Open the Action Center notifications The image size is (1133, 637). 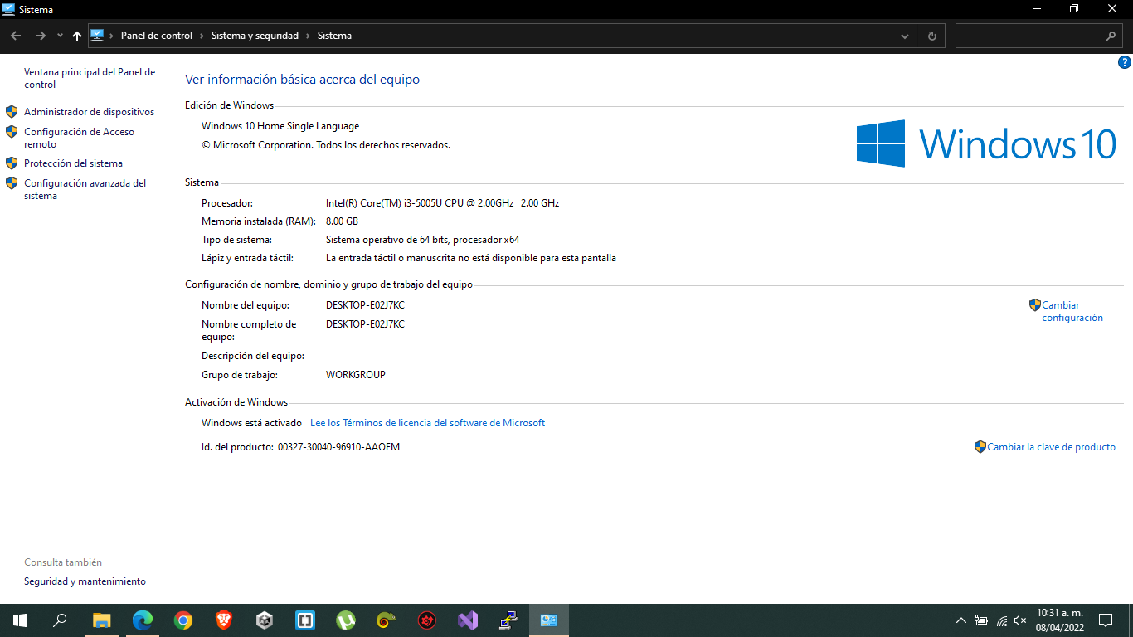click(x=1106, y=620)
